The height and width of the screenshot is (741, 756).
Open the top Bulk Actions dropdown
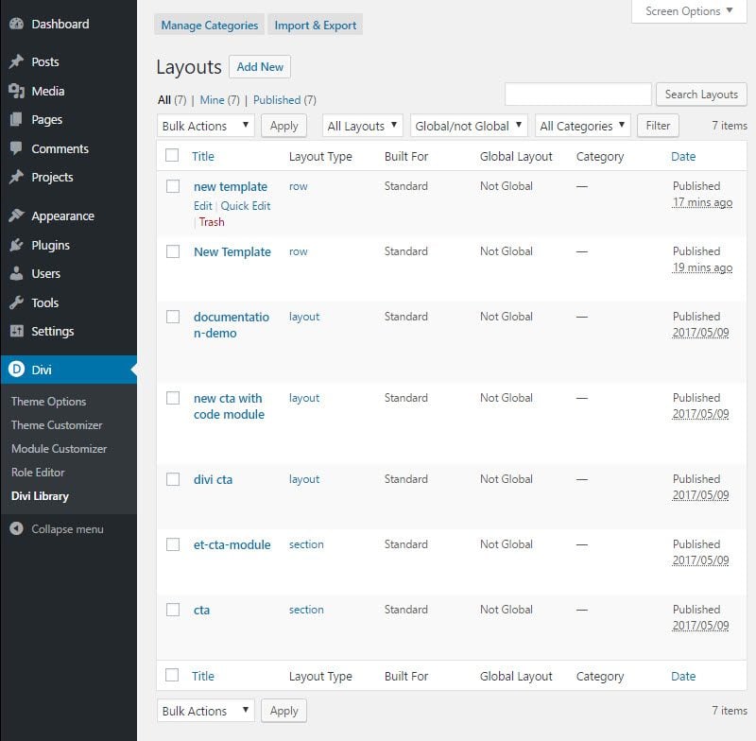205,126
